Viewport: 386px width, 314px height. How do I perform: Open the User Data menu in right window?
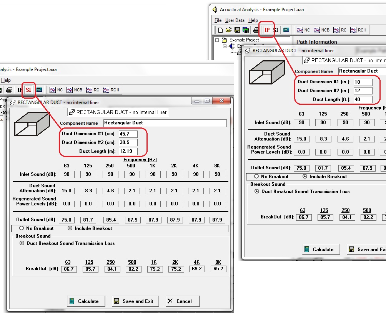pos(235,20)
